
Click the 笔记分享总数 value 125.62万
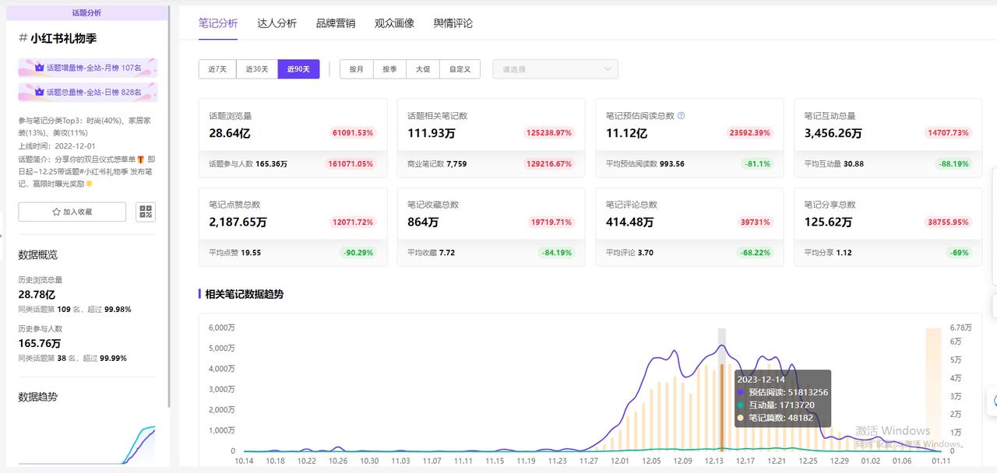[828, 222]
